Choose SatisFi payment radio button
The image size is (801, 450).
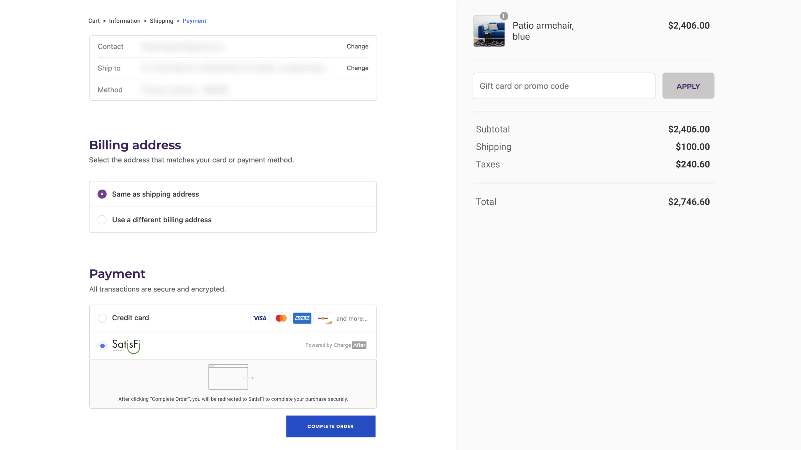102,346
